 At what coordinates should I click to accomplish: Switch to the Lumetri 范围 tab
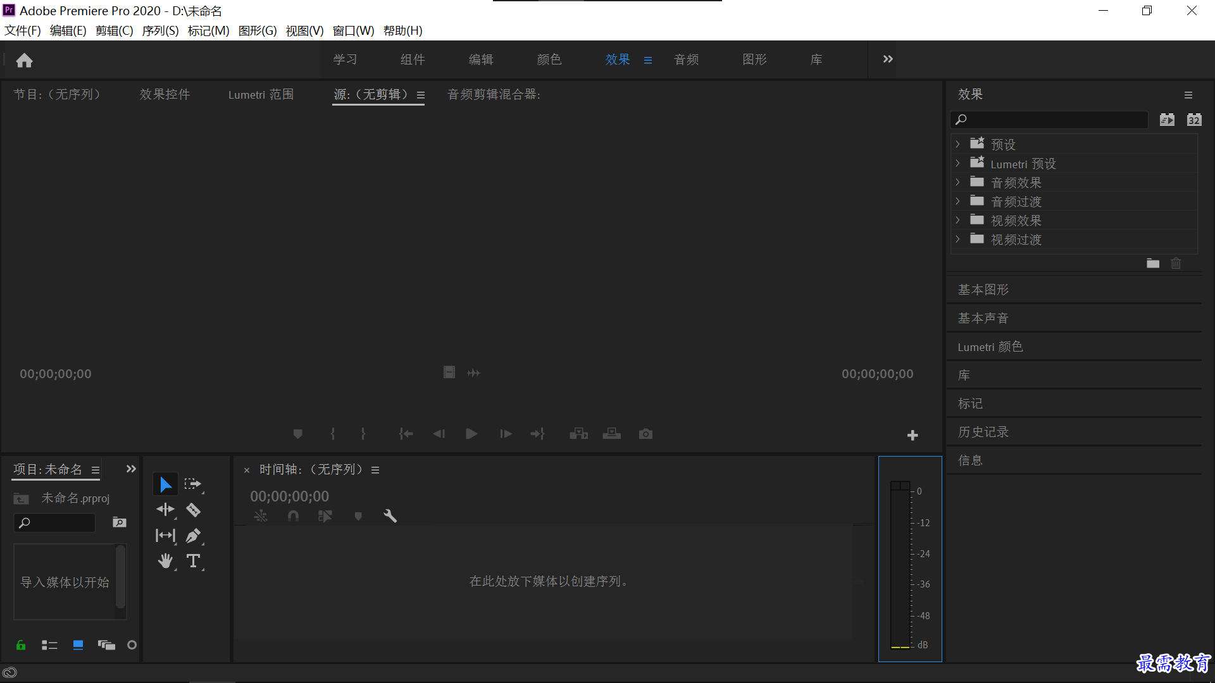click(x=261, y=94)
